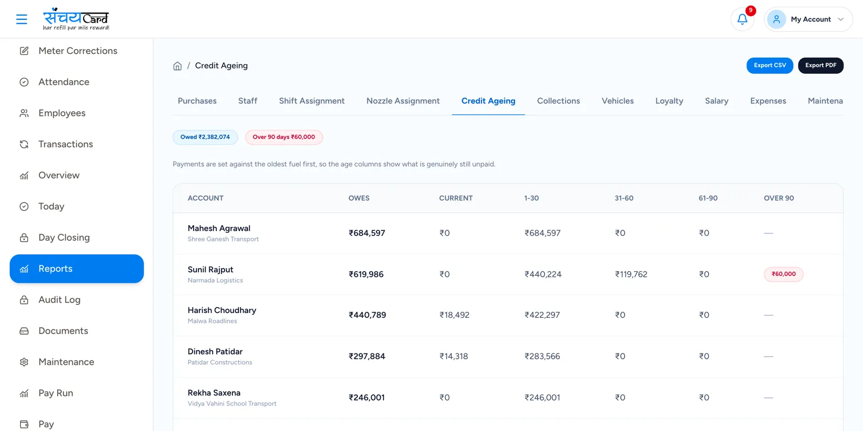This screenshot has height=431, width=863.
Task: Click the Rekha Saxena account name
Action: click(214, 393)
